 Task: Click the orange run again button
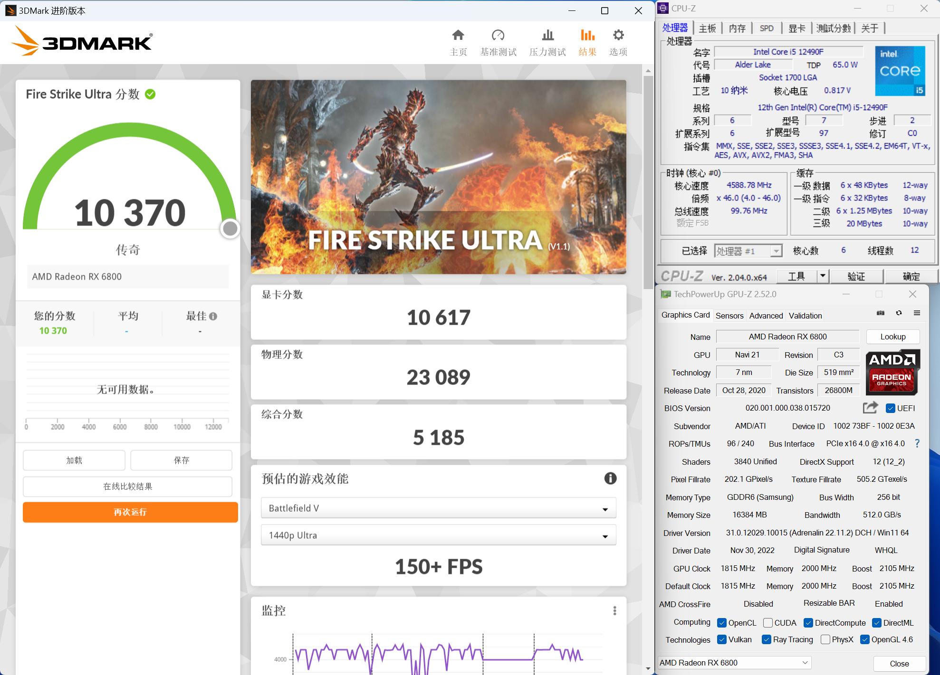[130, 512]
